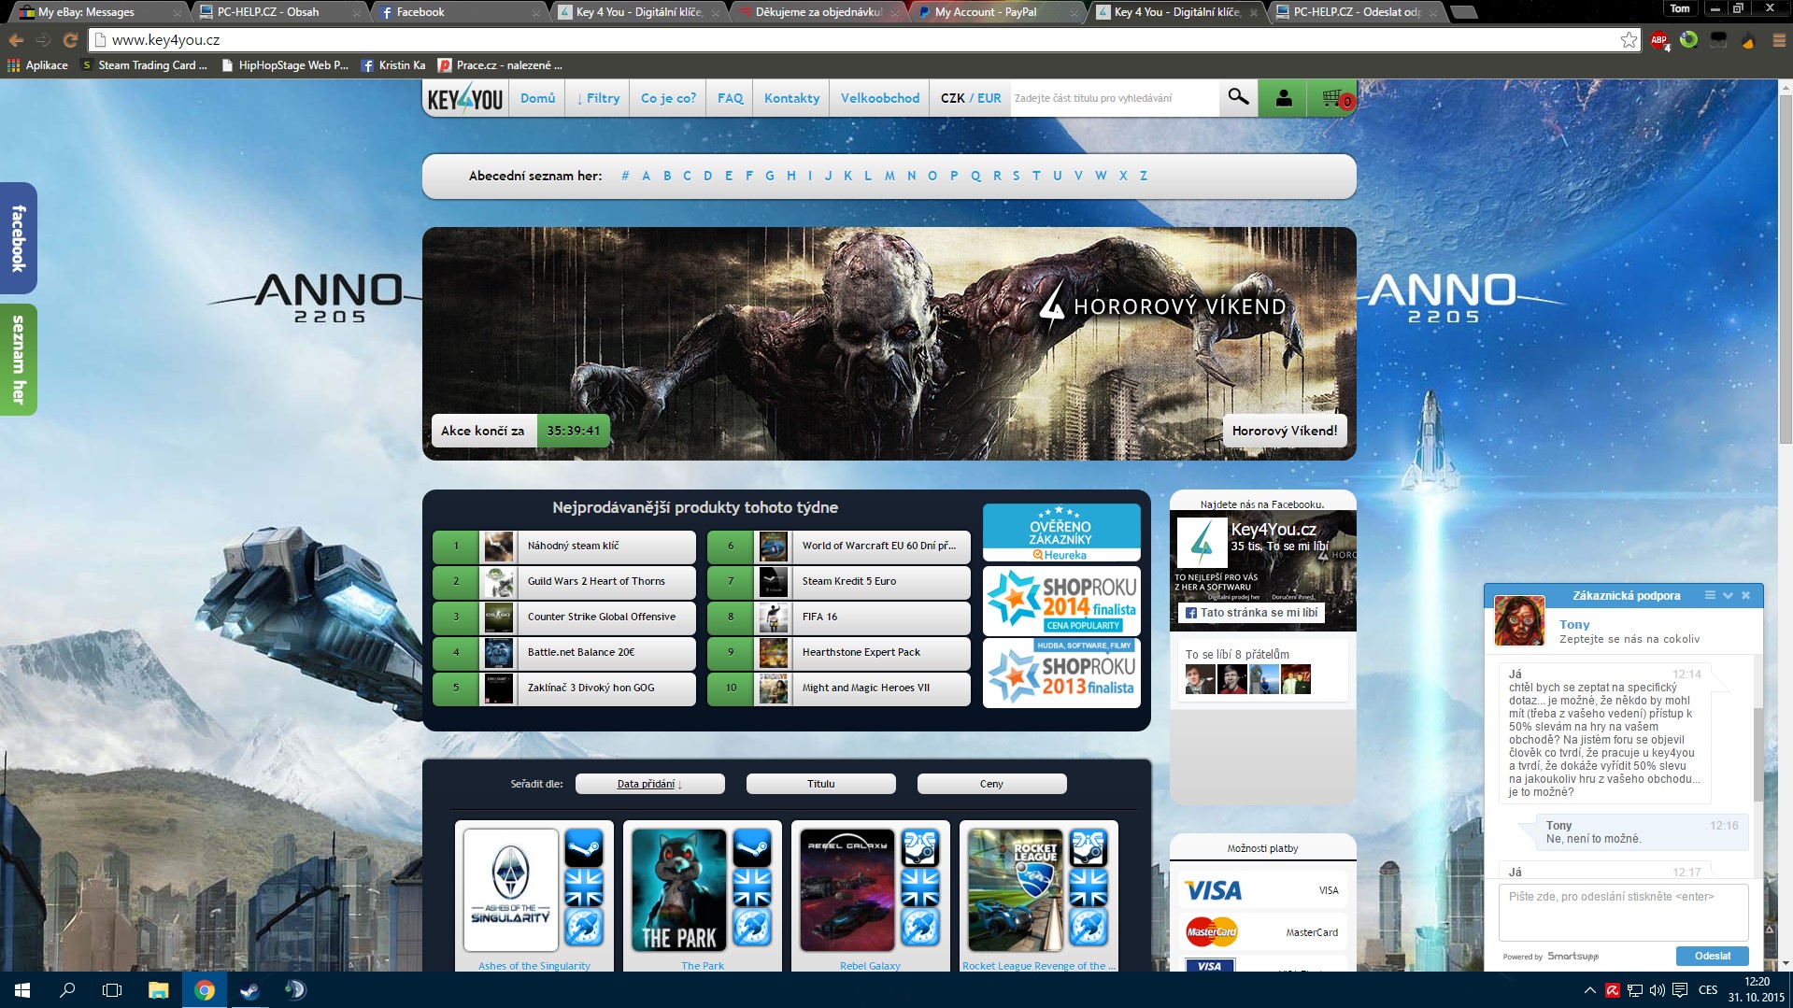Reload the page with the refresh icon
This screenshot has height=1008, width=1793.
point(70,40)
